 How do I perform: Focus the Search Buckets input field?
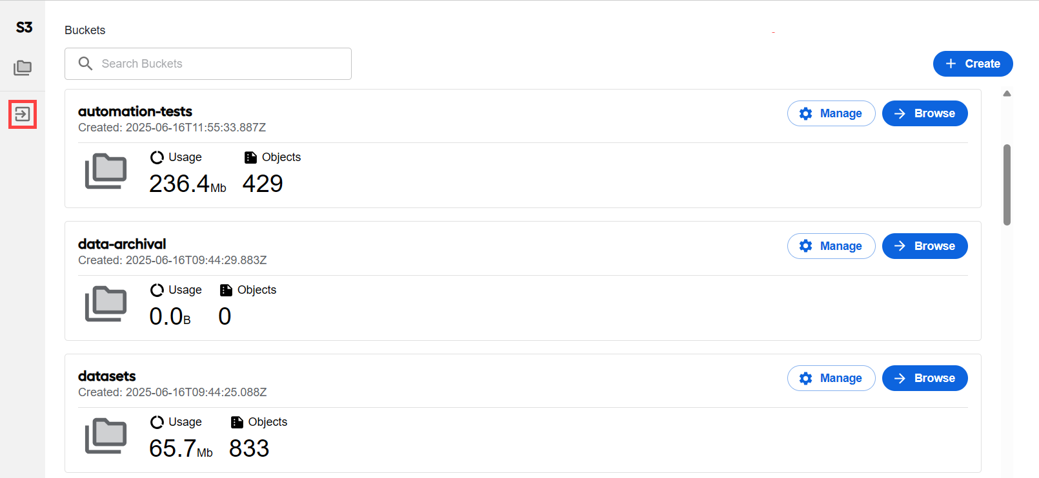(208, 64)
